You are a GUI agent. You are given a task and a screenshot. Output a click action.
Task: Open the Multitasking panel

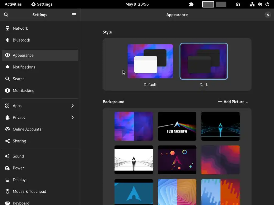click(x=40, y=90)
